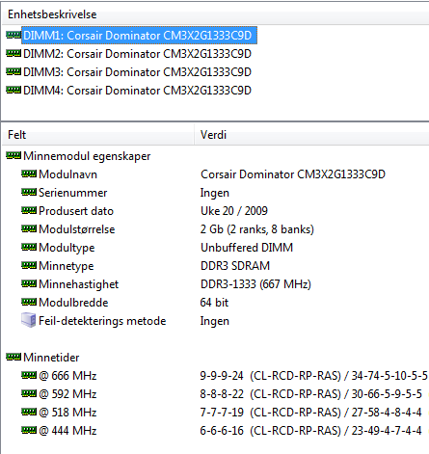
Task: Click the memory icon beside DIMM2
Action: (x=13, y=53)
